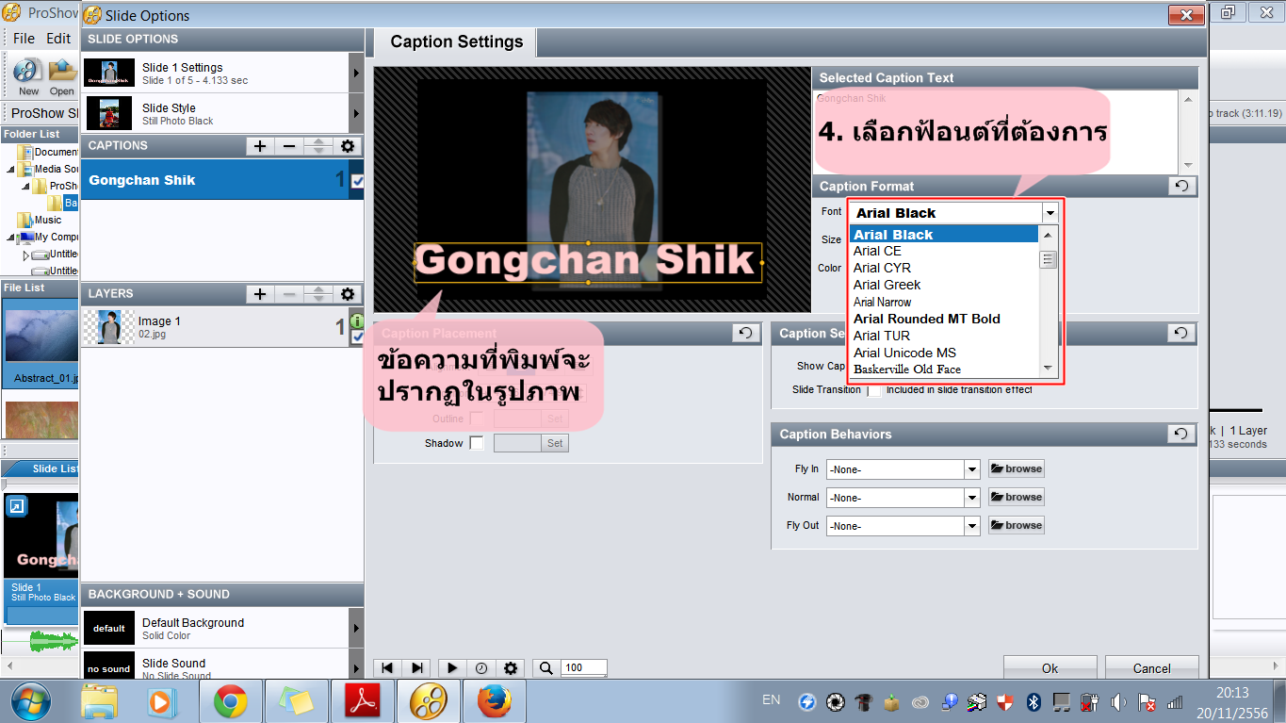Image resolution: width=1286 pixels, height=723 pixels.
Task: Select the Gongchan Shik caption in the list
Action: (215, 180)
